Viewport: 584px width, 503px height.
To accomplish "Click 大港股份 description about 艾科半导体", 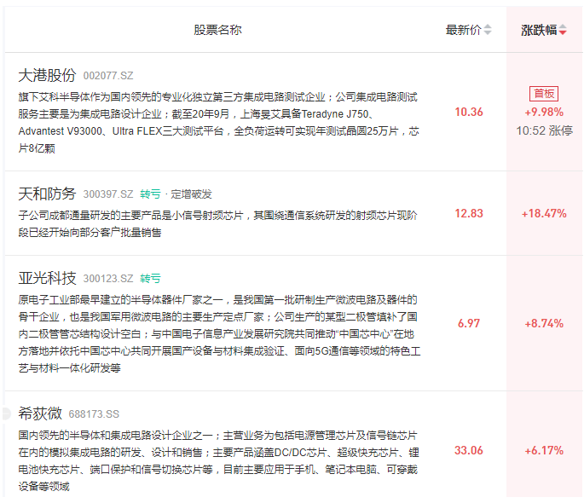I will pos(219,123).
